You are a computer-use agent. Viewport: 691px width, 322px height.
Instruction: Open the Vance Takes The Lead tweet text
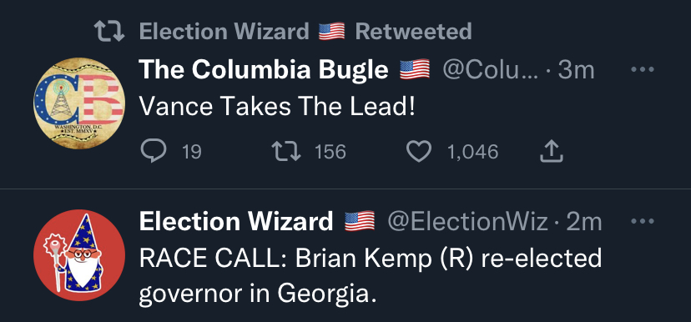coord(277,107)
